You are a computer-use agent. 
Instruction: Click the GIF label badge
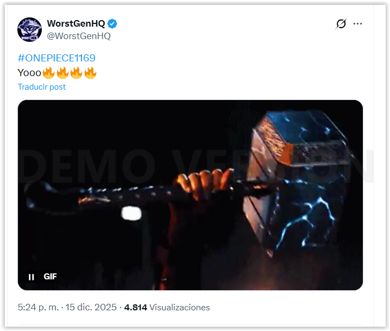point(50,277)
